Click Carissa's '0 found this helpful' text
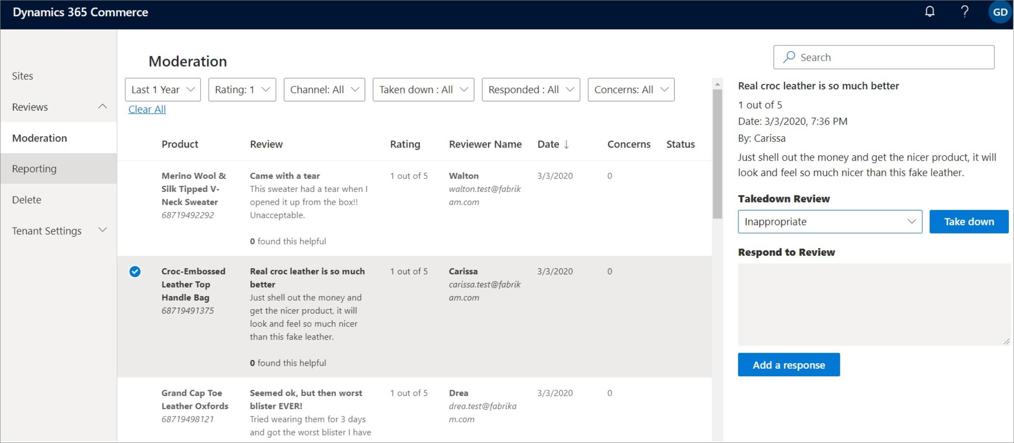This screenshot has height=443, width=1014. click(288, 363)
